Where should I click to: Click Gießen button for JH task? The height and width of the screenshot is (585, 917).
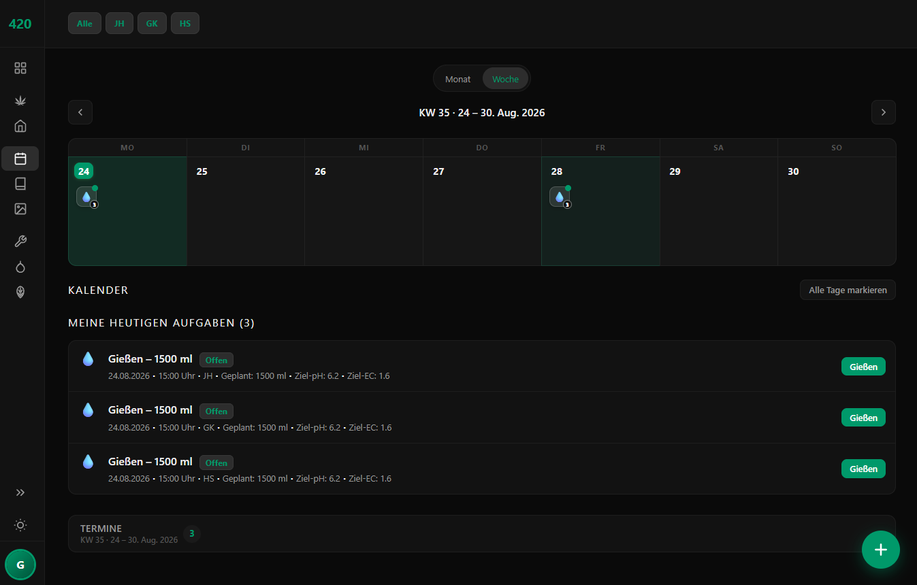(x=863, y=366)
